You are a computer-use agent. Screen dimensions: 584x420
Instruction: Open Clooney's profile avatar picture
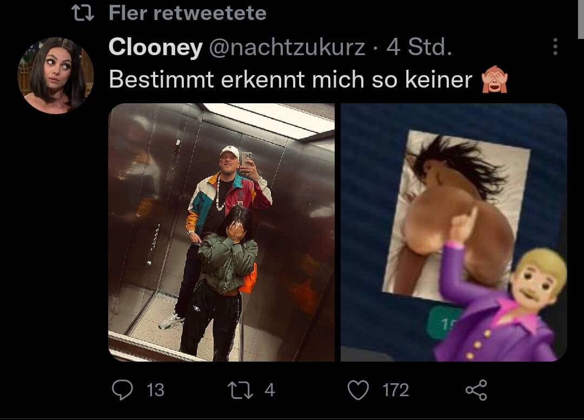tap(56, 76)
